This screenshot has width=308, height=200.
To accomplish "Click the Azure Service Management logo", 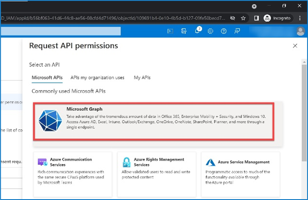I will (x=210, y=162).
